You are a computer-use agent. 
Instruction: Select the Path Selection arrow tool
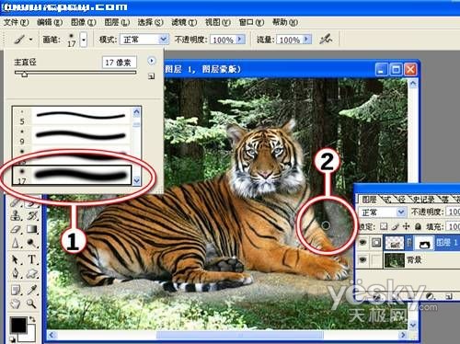click(x=16, y=259)
